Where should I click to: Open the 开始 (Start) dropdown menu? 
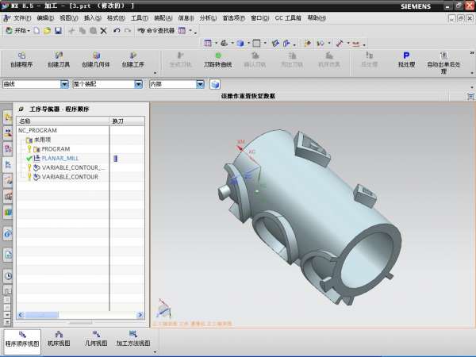point(17,31)
